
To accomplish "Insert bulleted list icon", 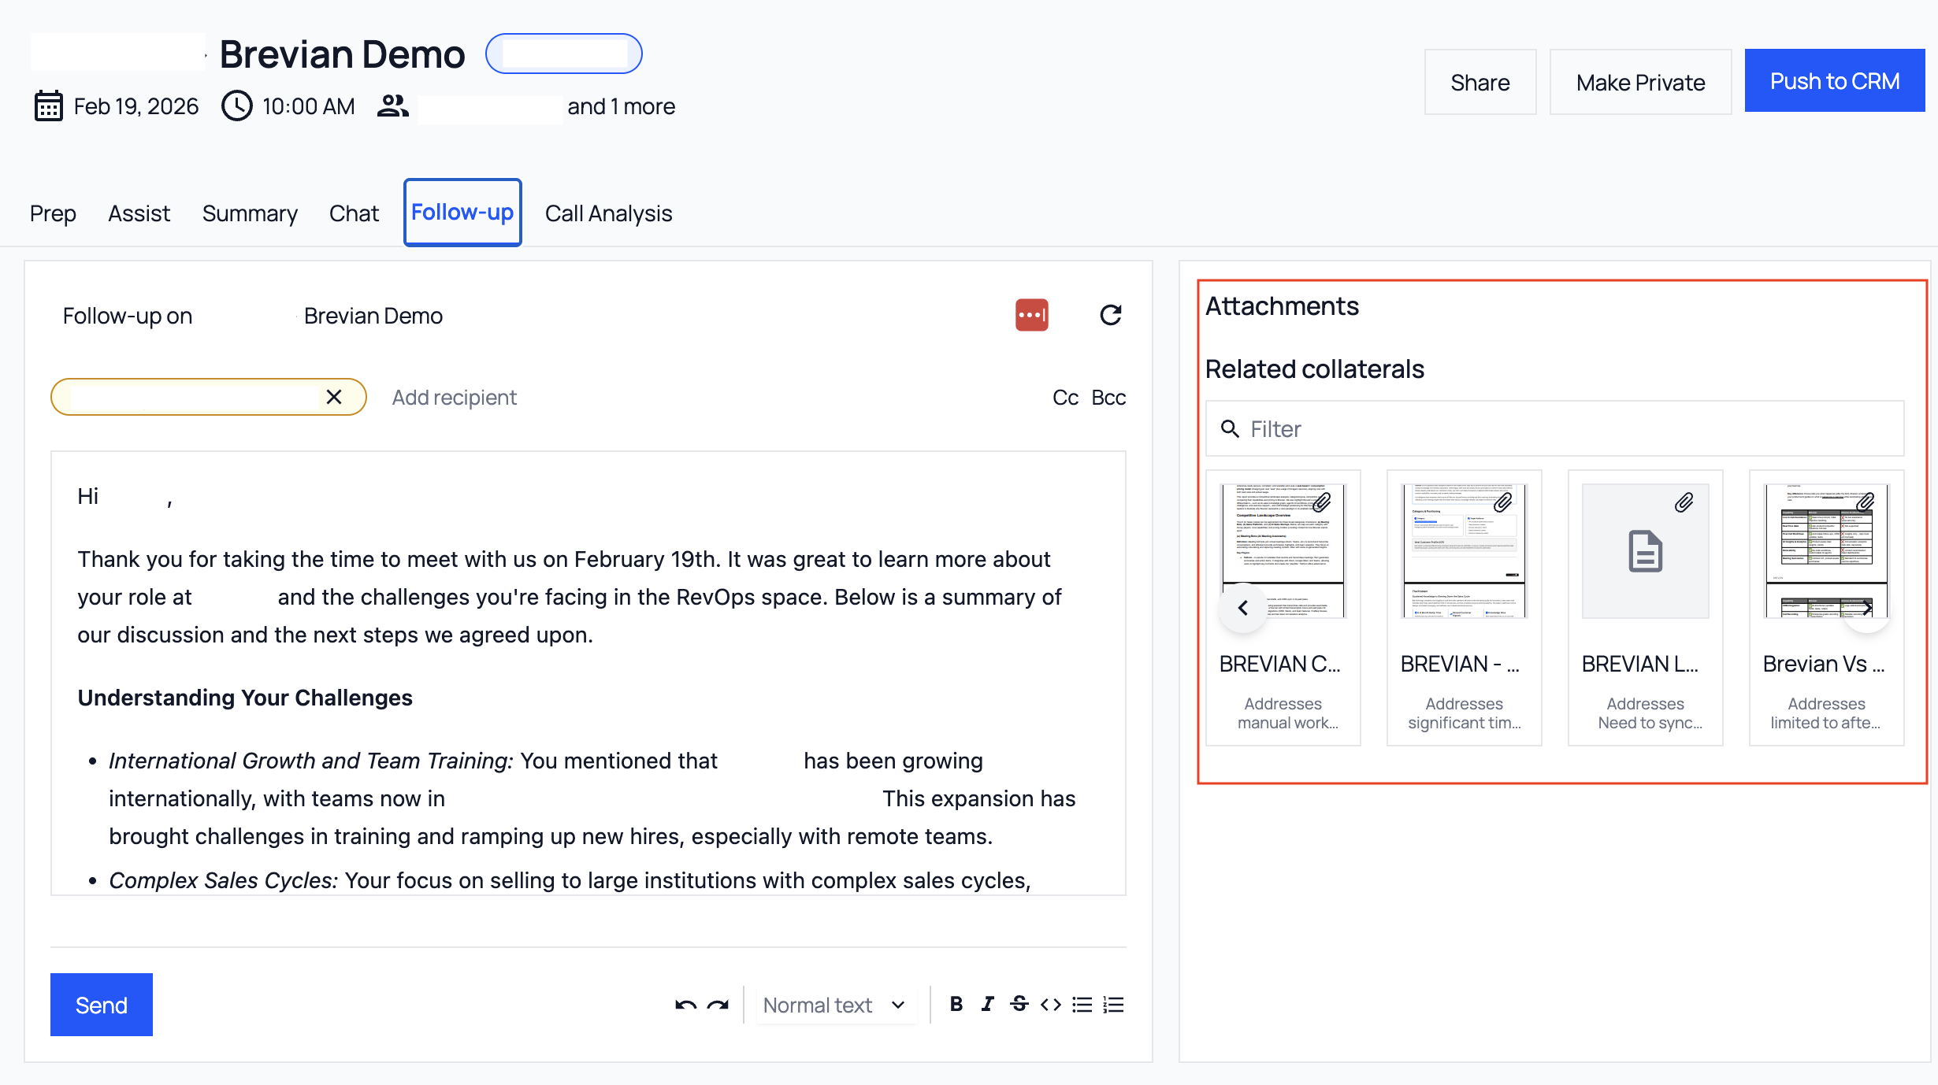I will [x=1082, y=1004].
